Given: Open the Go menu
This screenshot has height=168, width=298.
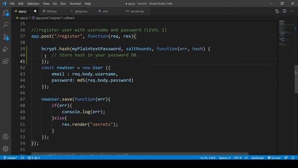Looking at the screenshot, I should coord(55,4).
